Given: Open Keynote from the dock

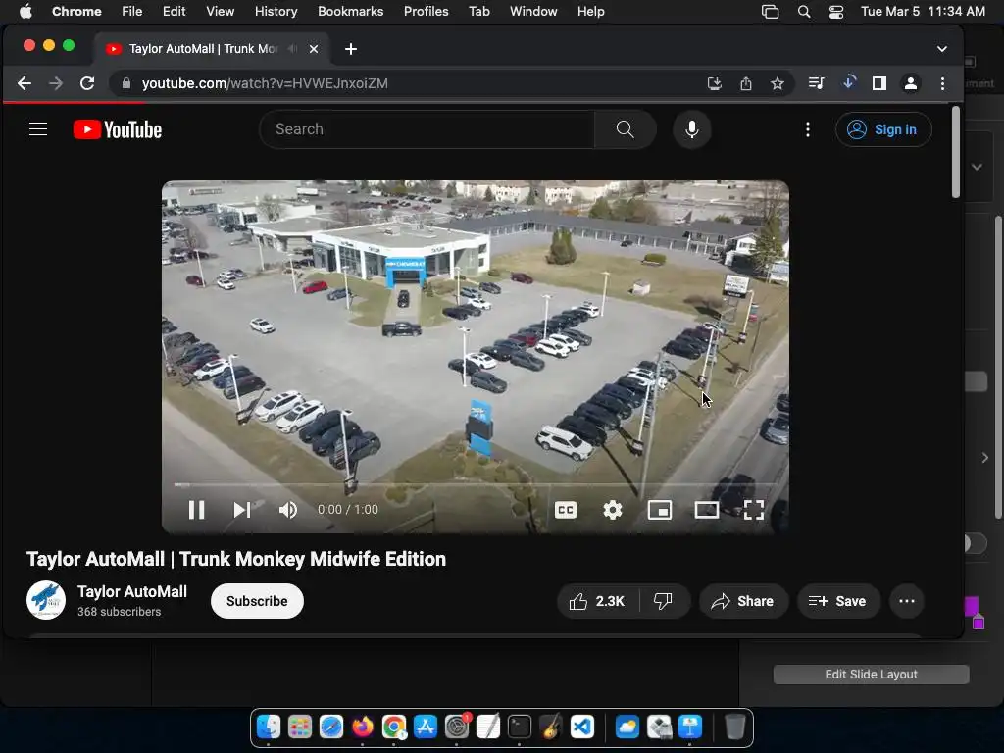Looking at the screenshot, I should pyautogui.click(x=689, y=727).
